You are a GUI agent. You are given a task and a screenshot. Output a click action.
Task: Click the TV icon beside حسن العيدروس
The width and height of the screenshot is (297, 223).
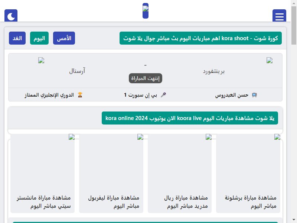click(x=254, y=95)
